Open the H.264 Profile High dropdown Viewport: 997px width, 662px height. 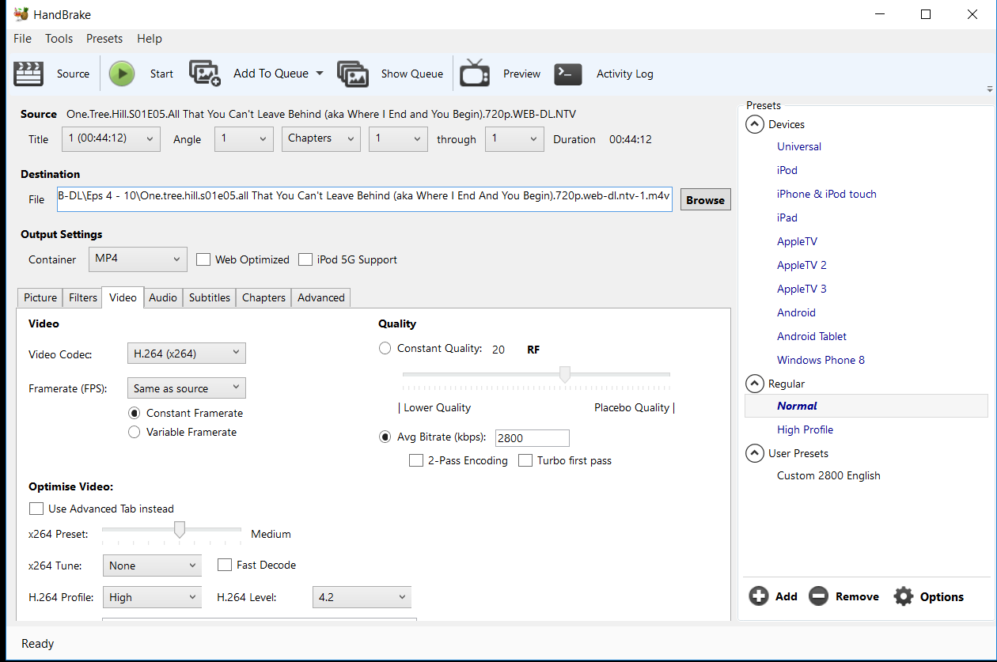[x=152, y=596]
